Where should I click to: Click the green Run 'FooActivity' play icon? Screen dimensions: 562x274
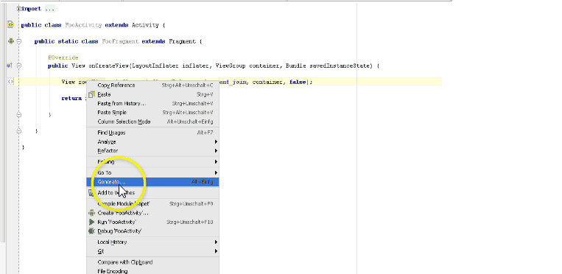coord(92,222)
